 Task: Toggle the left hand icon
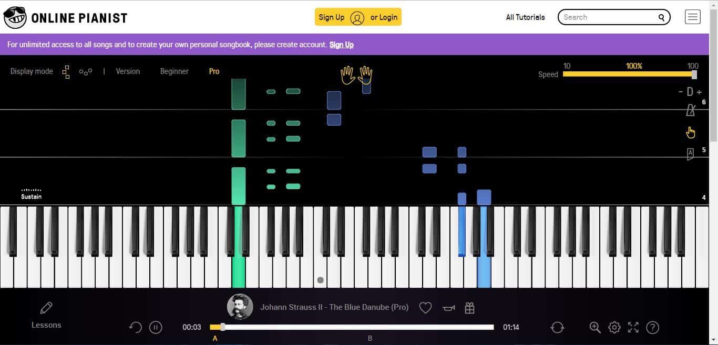pyautogui.click(x=347, y=75)
